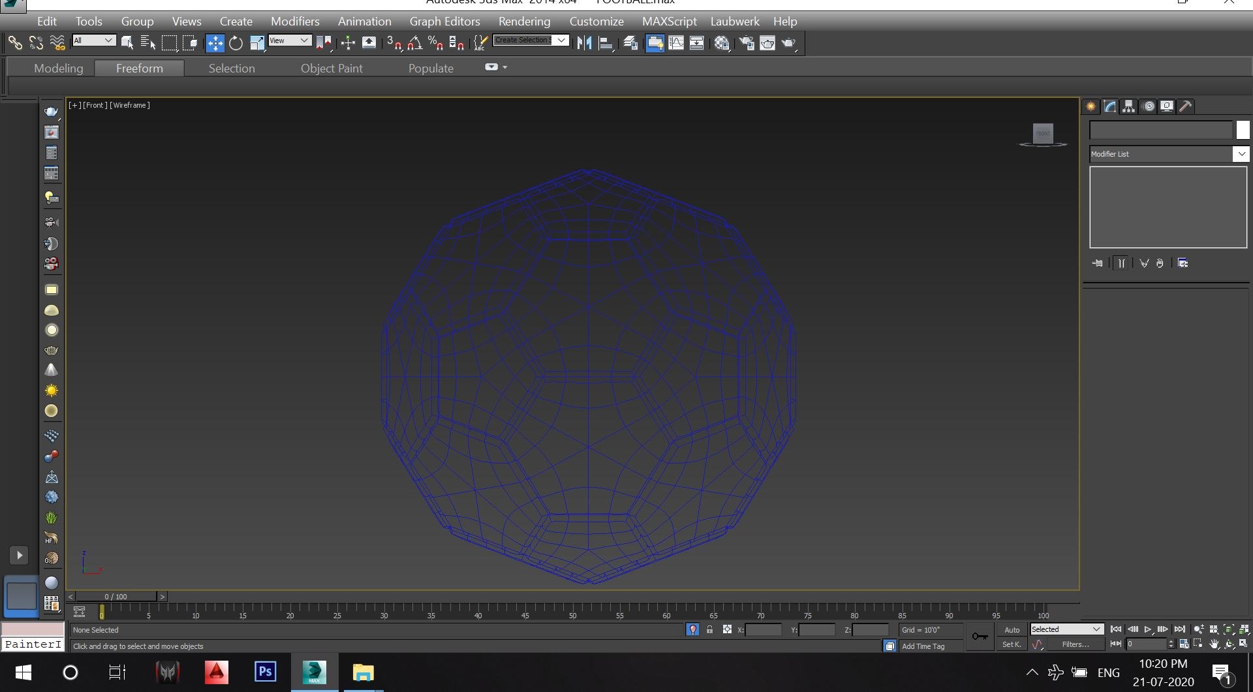The width and height of the screenshot is (1253, 692).
Task: Click Select and Manipulate icon
Action: (348, 43)
